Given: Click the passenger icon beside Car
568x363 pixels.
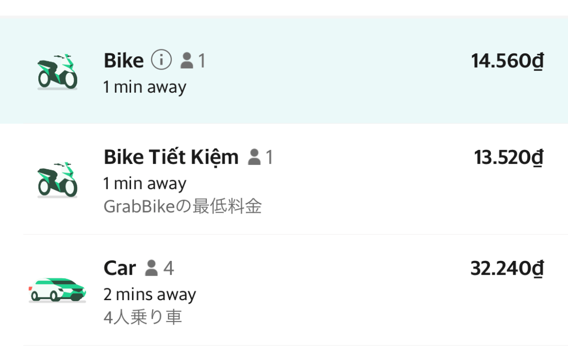Looking at the screenshot, I should [x=151, y=268].
